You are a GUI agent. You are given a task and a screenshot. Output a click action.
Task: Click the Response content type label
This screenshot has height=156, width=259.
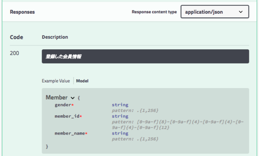[154, 12]
